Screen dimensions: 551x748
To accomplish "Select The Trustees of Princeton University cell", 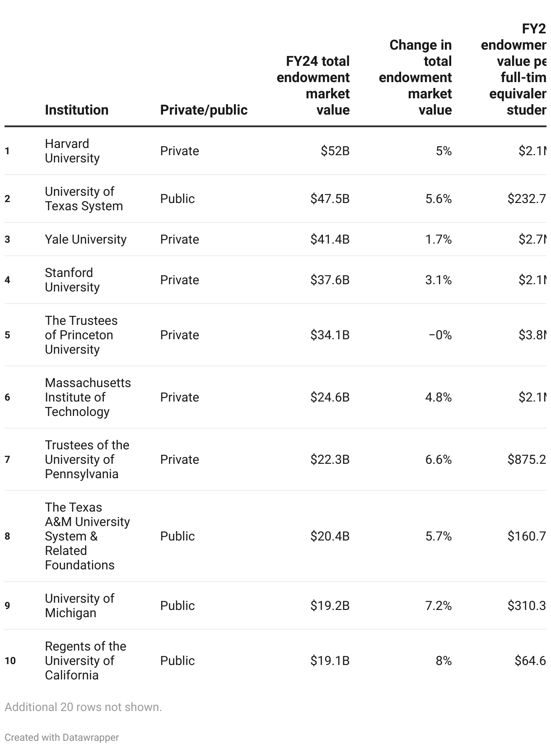I will pyautogui.click(x=81, y=335).
